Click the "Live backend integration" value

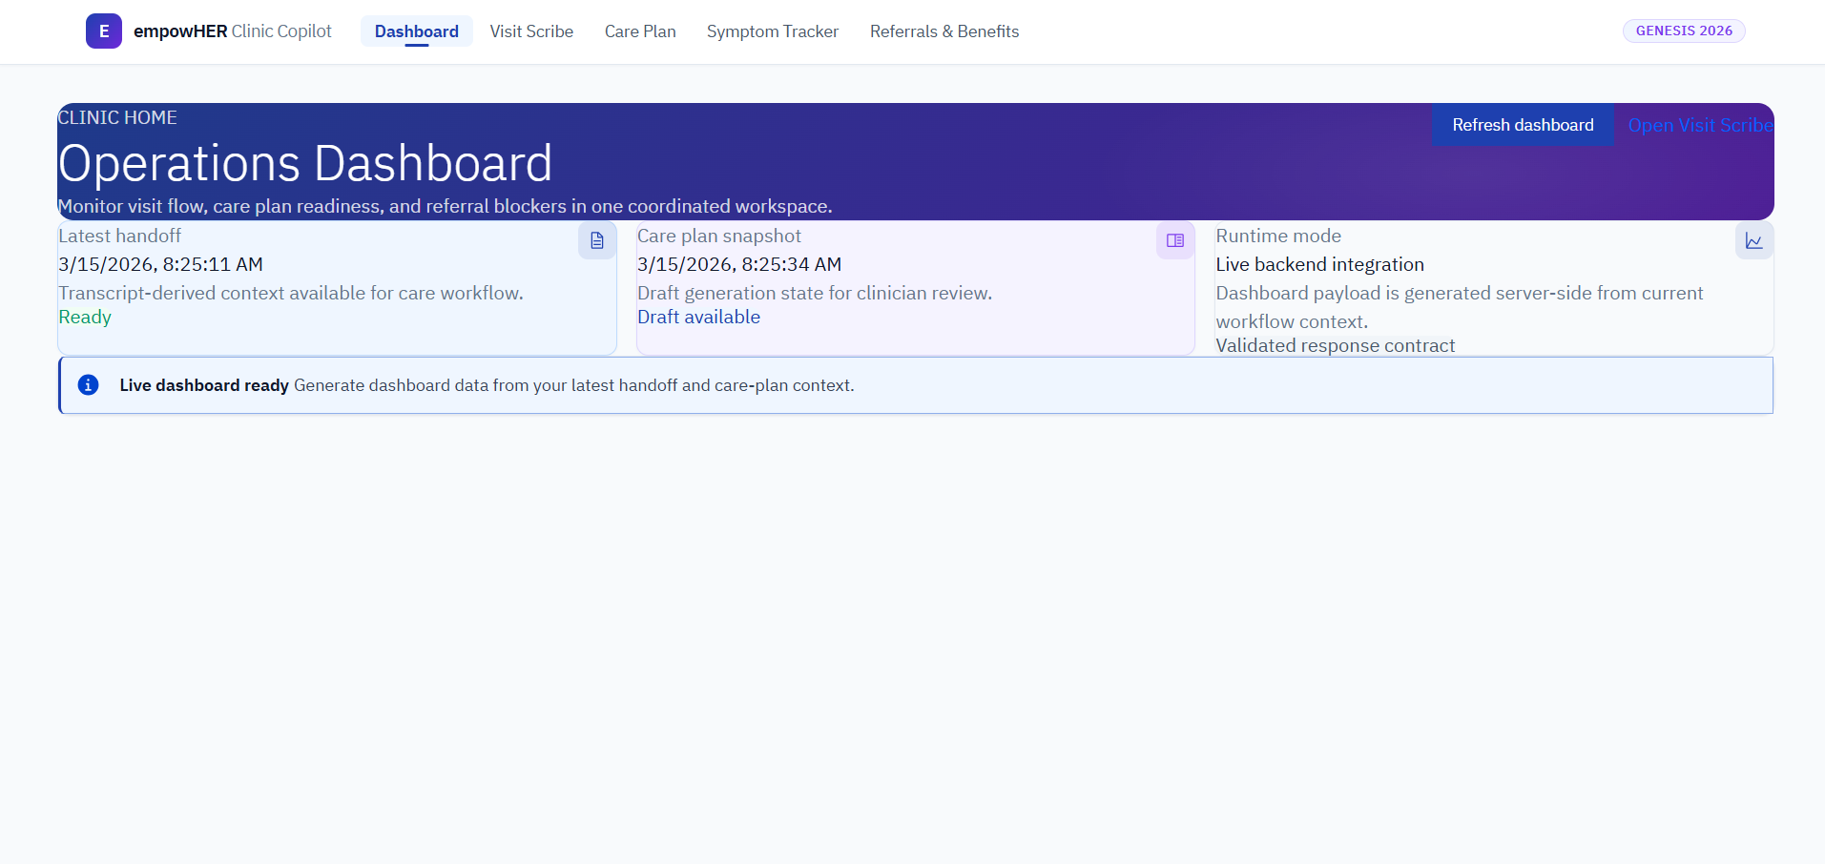click(1319, 264)
